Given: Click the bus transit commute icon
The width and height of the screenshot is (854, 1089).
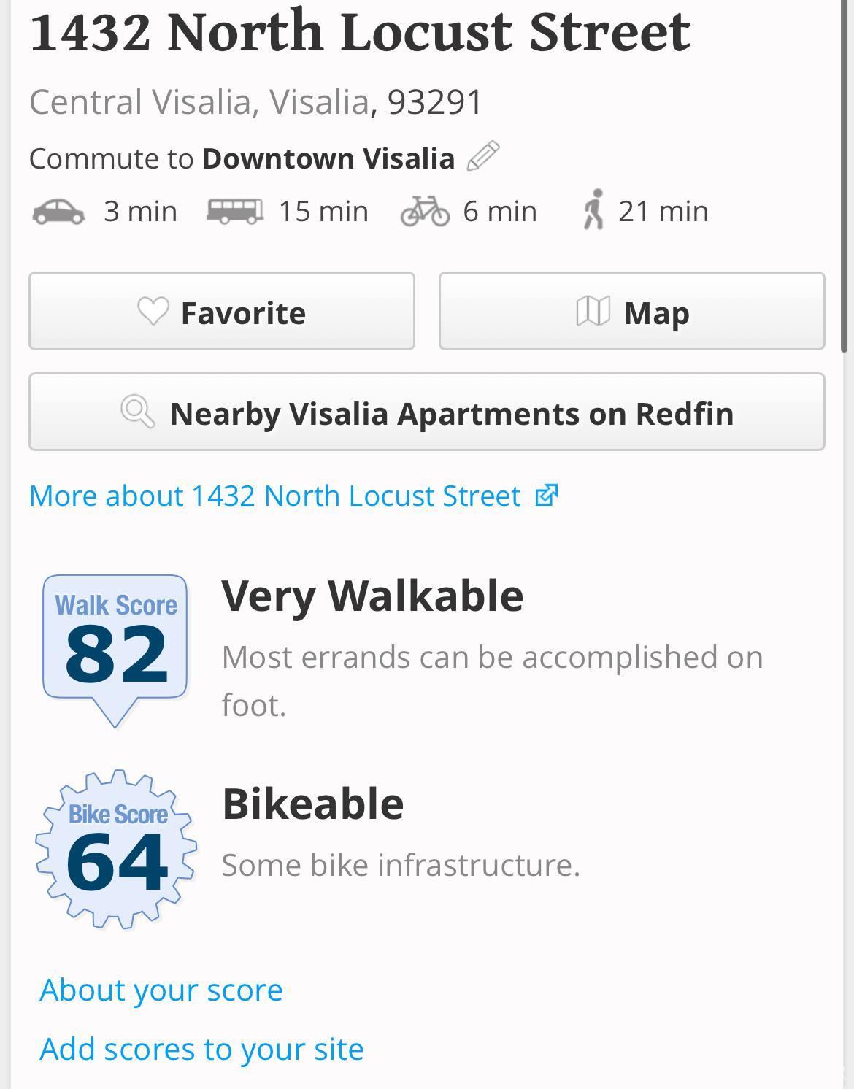Looking at the screenshot, I should pos(235,211).
